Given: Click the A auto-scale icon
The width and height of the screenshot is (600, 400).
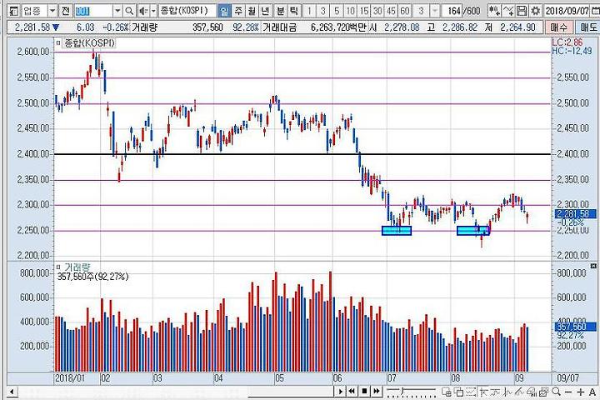Looking at the screenshot, I should [x=592, y=392].
